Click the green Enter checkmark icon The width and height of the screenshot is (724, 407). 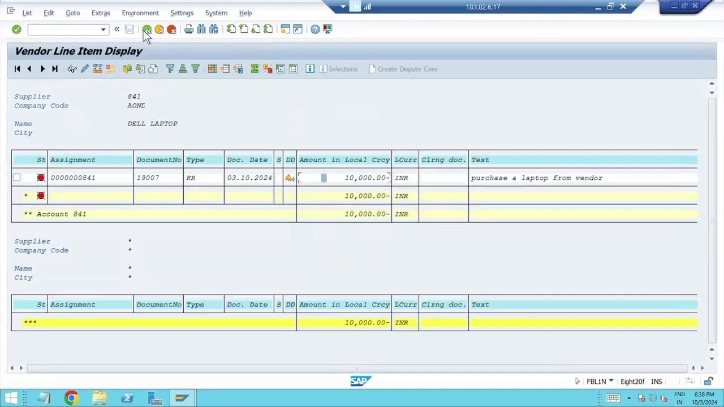pos(16,29)
